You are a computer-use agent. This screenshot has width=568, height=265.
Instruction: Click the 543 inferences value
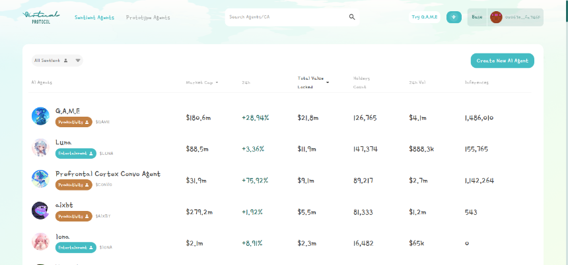tap(471, 212)
